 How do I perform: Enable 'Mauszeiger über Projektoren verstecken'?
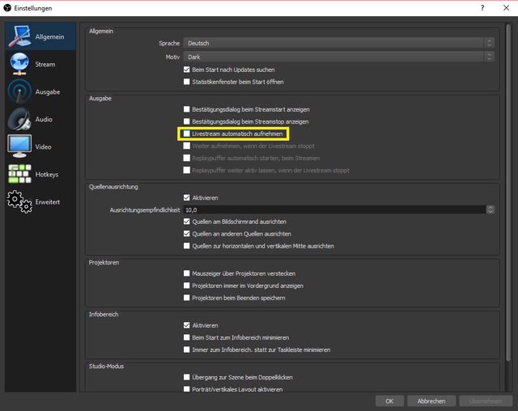click(x=187, y=273)
